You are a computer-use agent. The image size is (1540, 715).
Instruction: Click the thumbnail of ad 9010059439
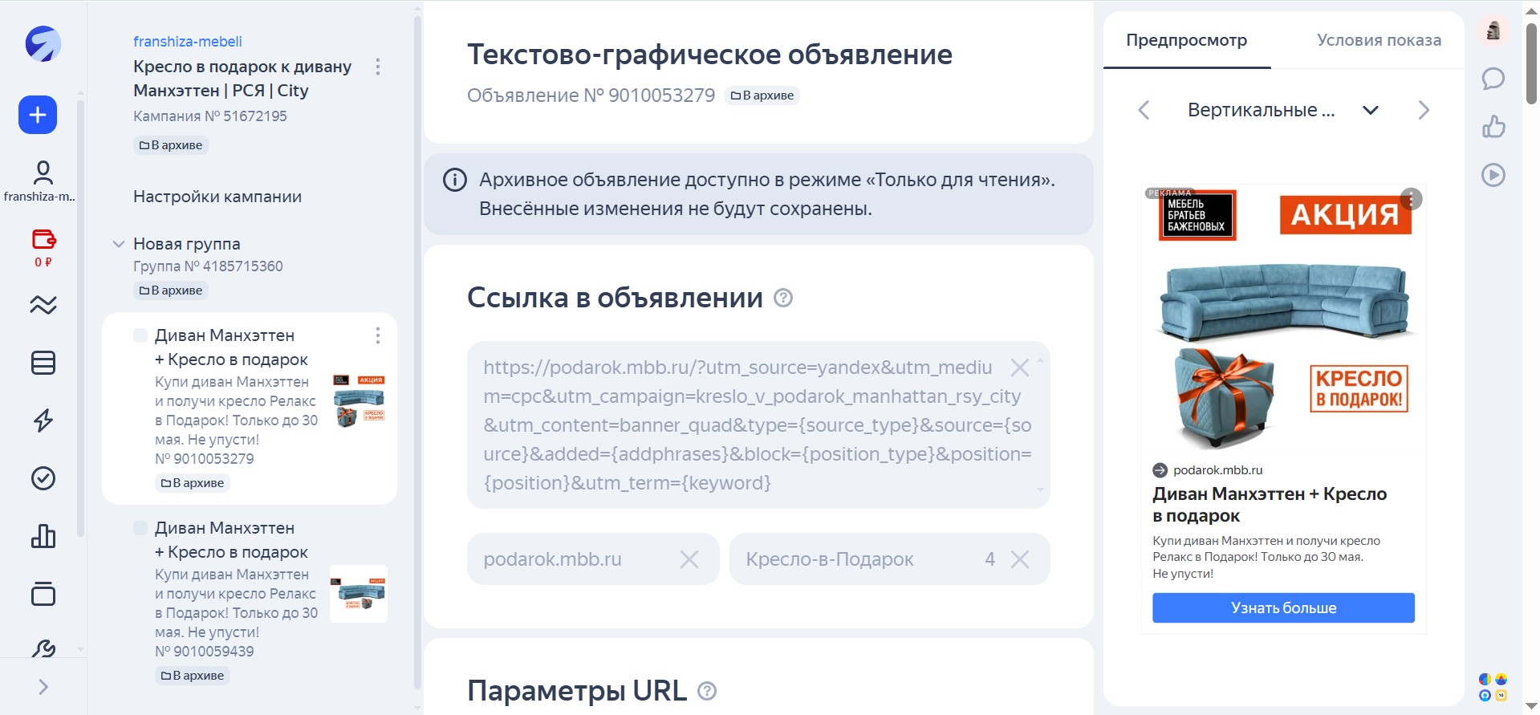tap(359, 594)
